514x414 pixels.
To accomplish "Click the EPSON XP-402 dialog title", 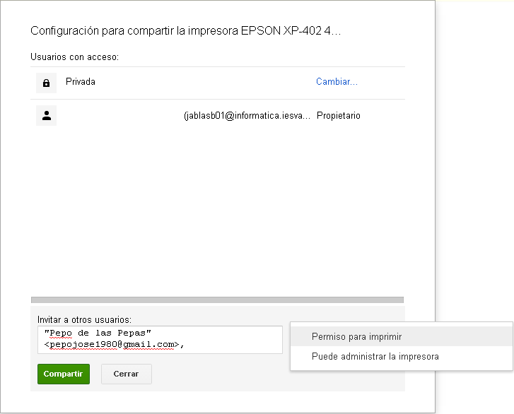I will click(x=186, y=32).
